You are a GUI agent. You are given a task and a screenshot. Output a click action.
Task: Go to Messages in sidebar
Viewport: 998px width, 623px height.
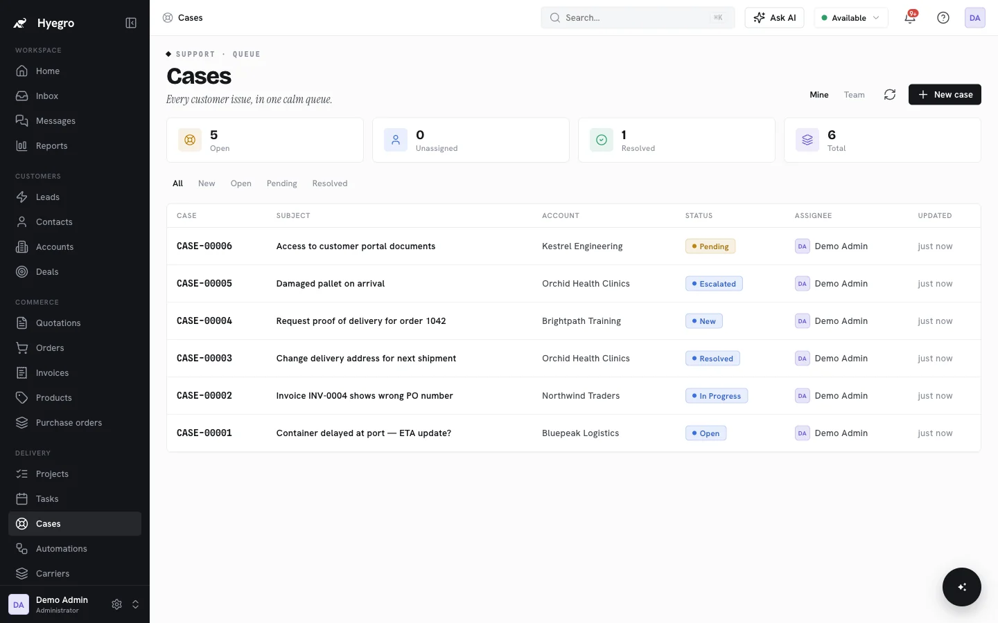[x=75, y=120]
